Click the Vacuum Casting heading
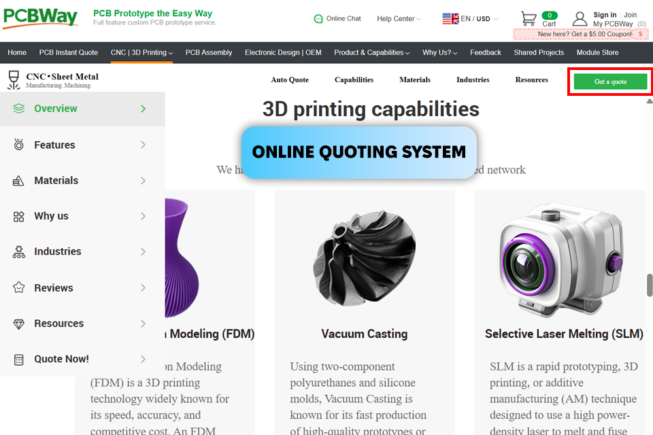The image size is (653, 435). (365, 334)
